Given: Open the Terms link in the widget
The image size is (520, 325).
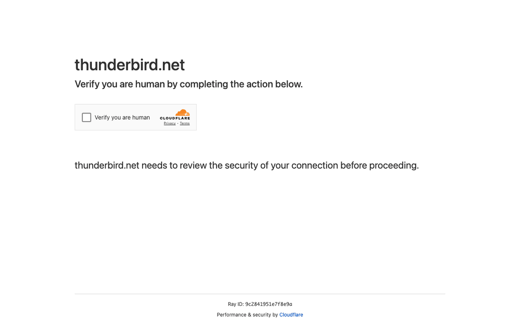Looking at the screenshot, I should (x=185, y=123).
